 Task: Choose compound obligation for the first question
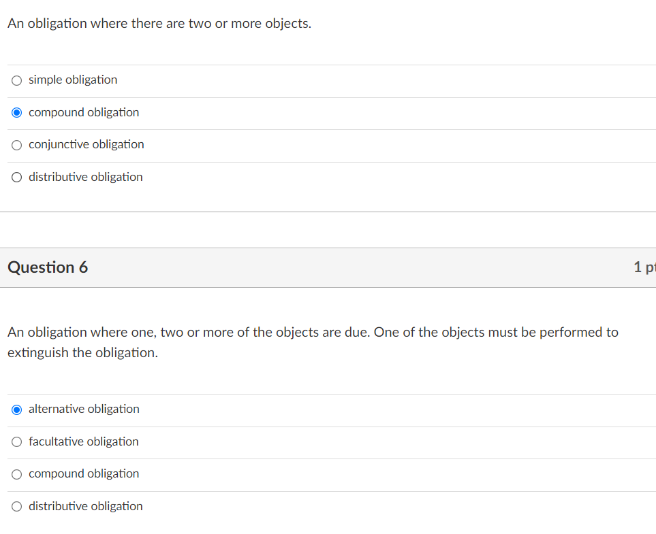(x=16, y=112)
